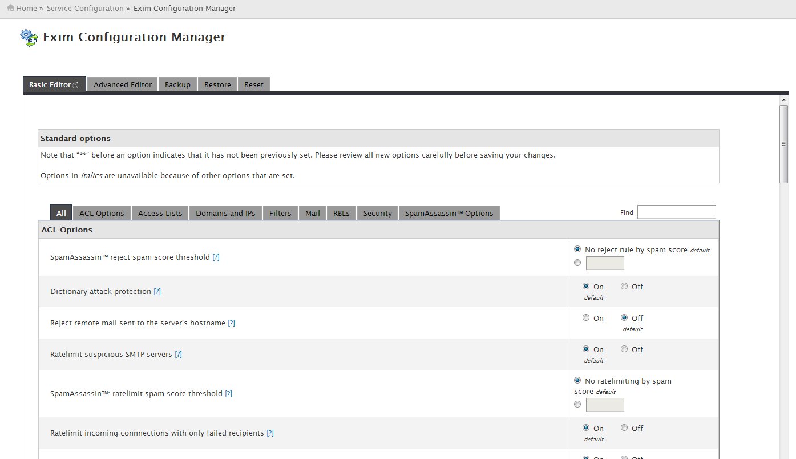Open help for Ratelimit incoming connections option
This screenshot has width=796, height=459.
(270, 433)
